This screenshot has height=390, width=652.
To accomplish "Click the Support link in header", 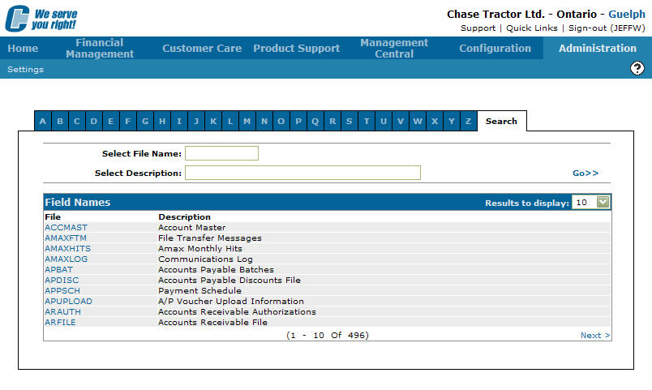I will click(x=478, y=28).
